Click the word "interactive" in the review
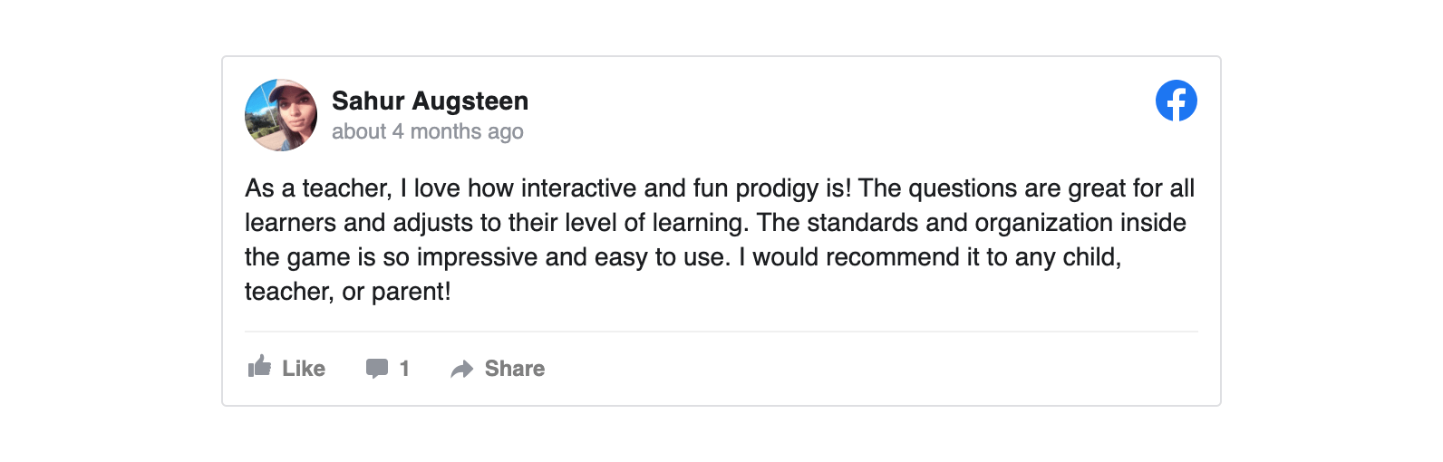 click(x=578, y=188)
